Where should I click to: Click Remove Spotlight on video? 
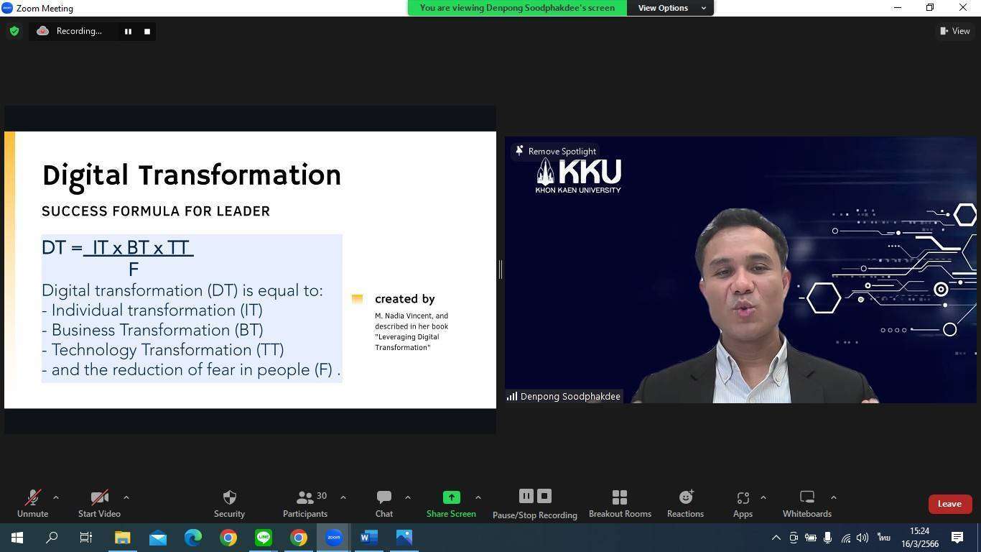[555, 151]
